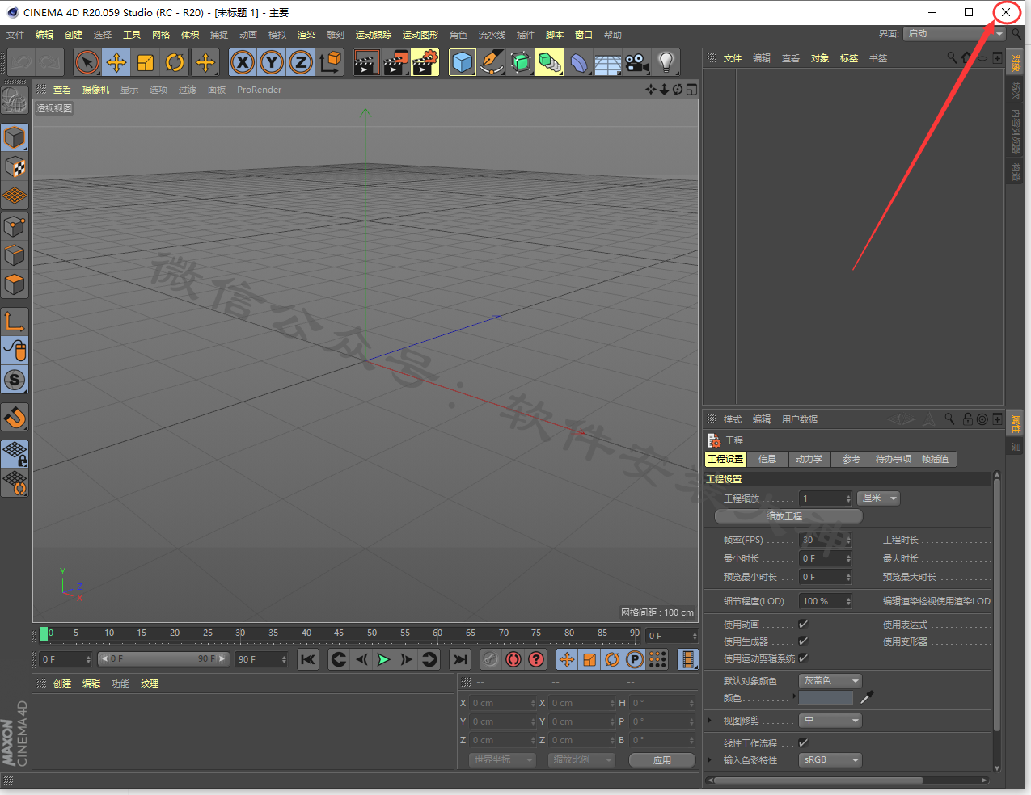The height and width of the screenshot is (795, 1031).
Task: Open the viewport 摄像机 menu
Action: 95,90
